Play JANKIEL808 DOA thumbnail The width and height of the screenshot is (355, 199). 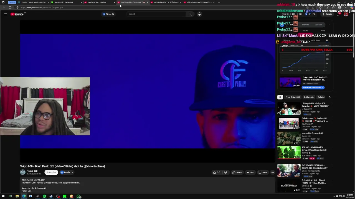(289, 138)
